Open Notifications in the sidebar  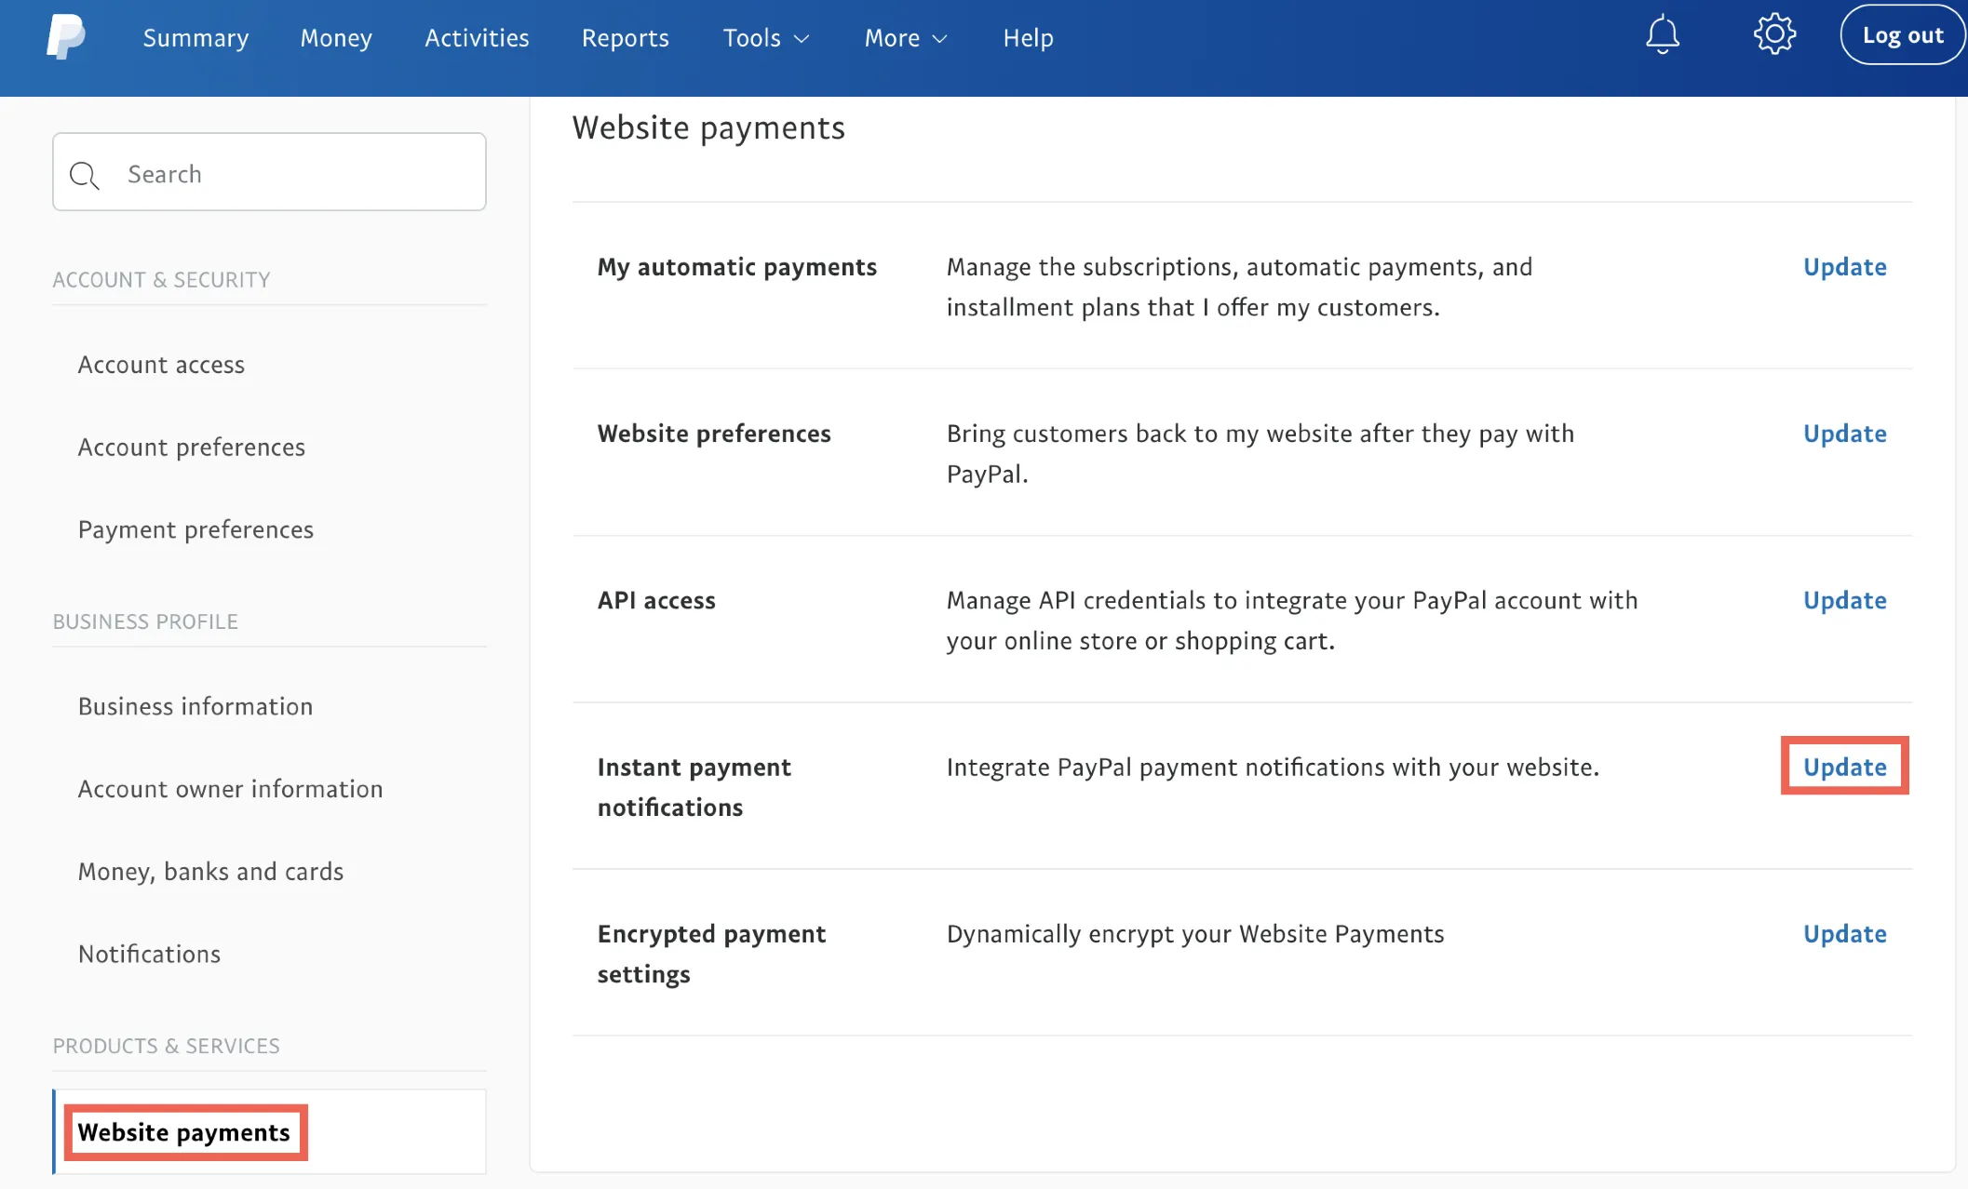coord(149,955)
